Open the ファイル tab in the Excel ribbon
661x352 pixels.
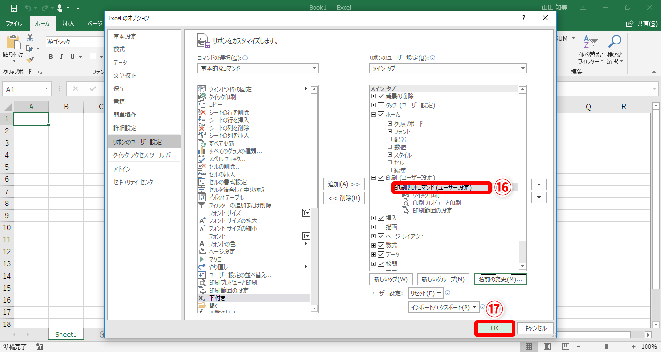coord(14,23)
